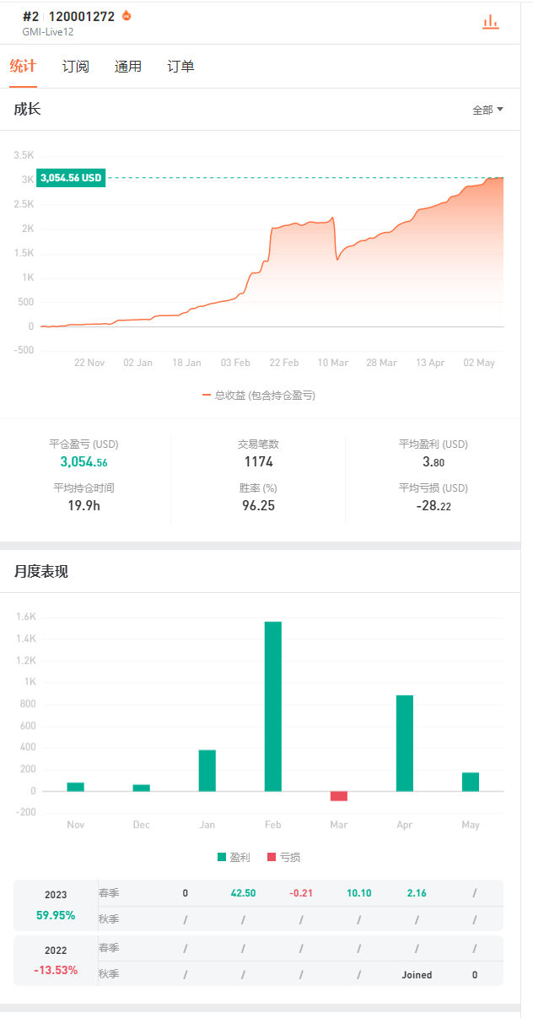This screenshot has height=1018, width=533.
Task: Click the -0.21 monthly value in 2023
Action: click(x=301, y=893)
